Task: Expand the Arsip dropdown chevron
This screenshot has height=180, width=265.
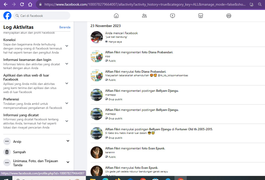Action: (68, 141)
